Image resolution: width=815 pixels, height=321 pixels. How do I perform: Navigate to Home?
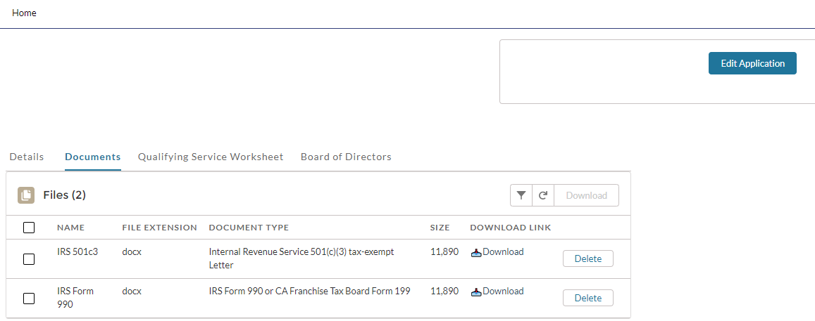tap(25, 13)
